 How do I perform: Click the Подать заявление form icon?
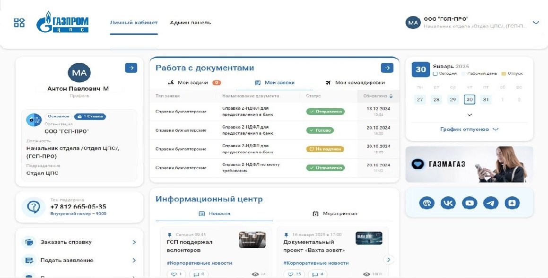pos(28,260)
